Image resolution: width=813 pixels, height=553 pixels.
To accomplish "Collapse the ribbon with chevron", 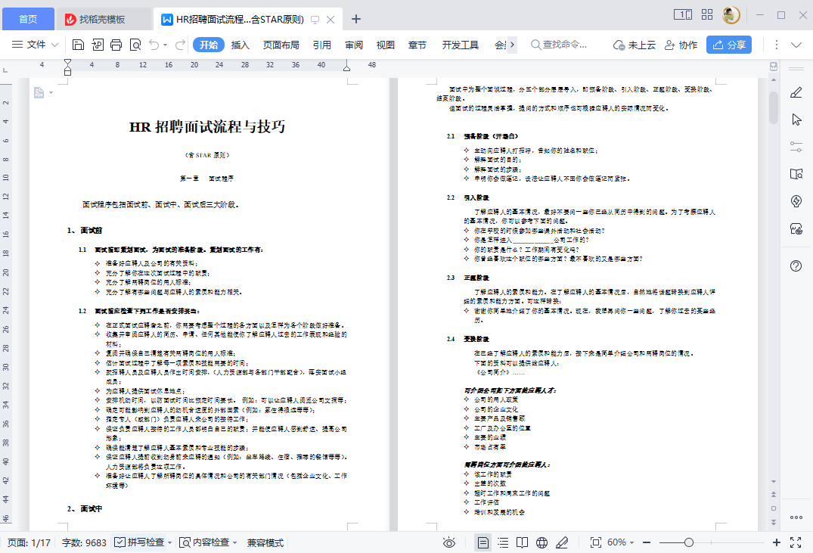I will tap(796, 45).
